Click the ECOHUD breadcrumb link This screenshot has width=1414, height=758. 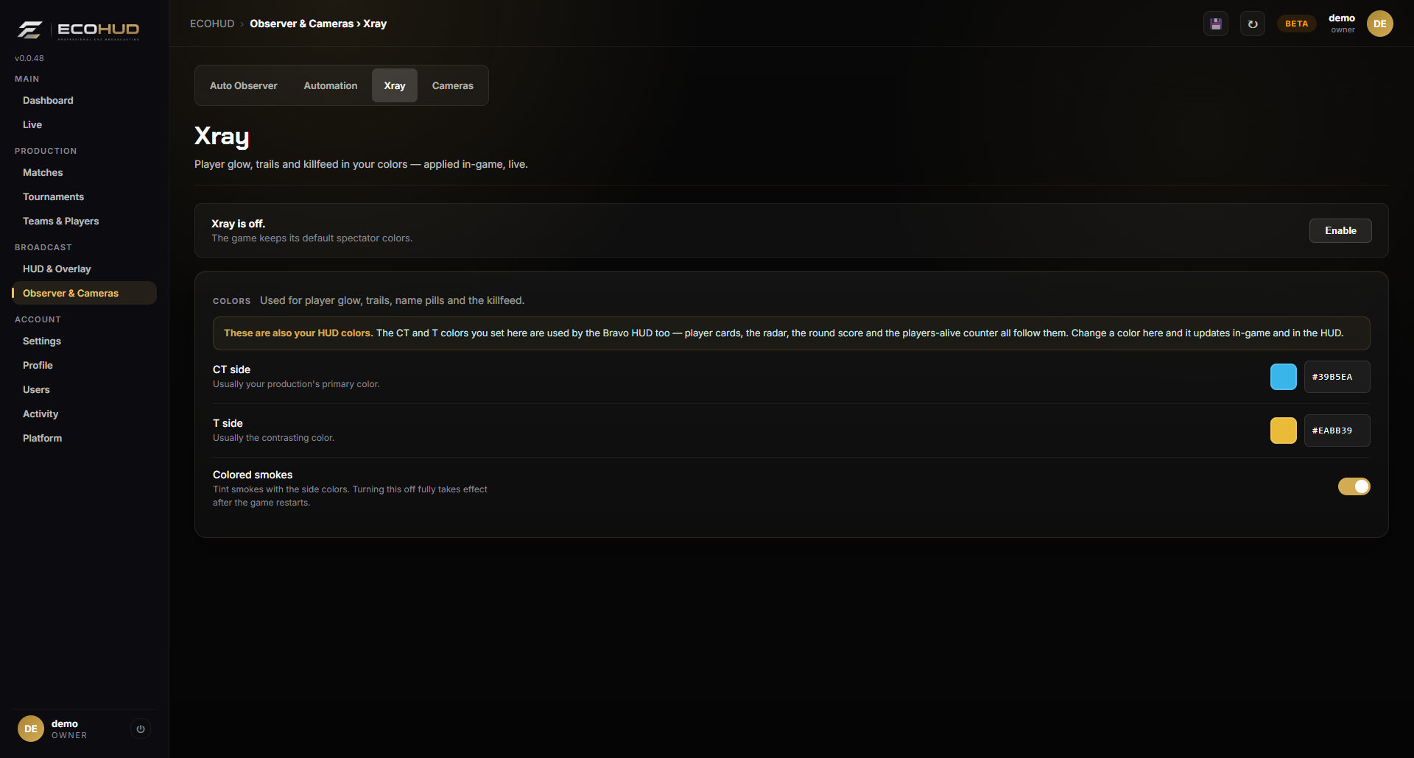tap(212, 24)
